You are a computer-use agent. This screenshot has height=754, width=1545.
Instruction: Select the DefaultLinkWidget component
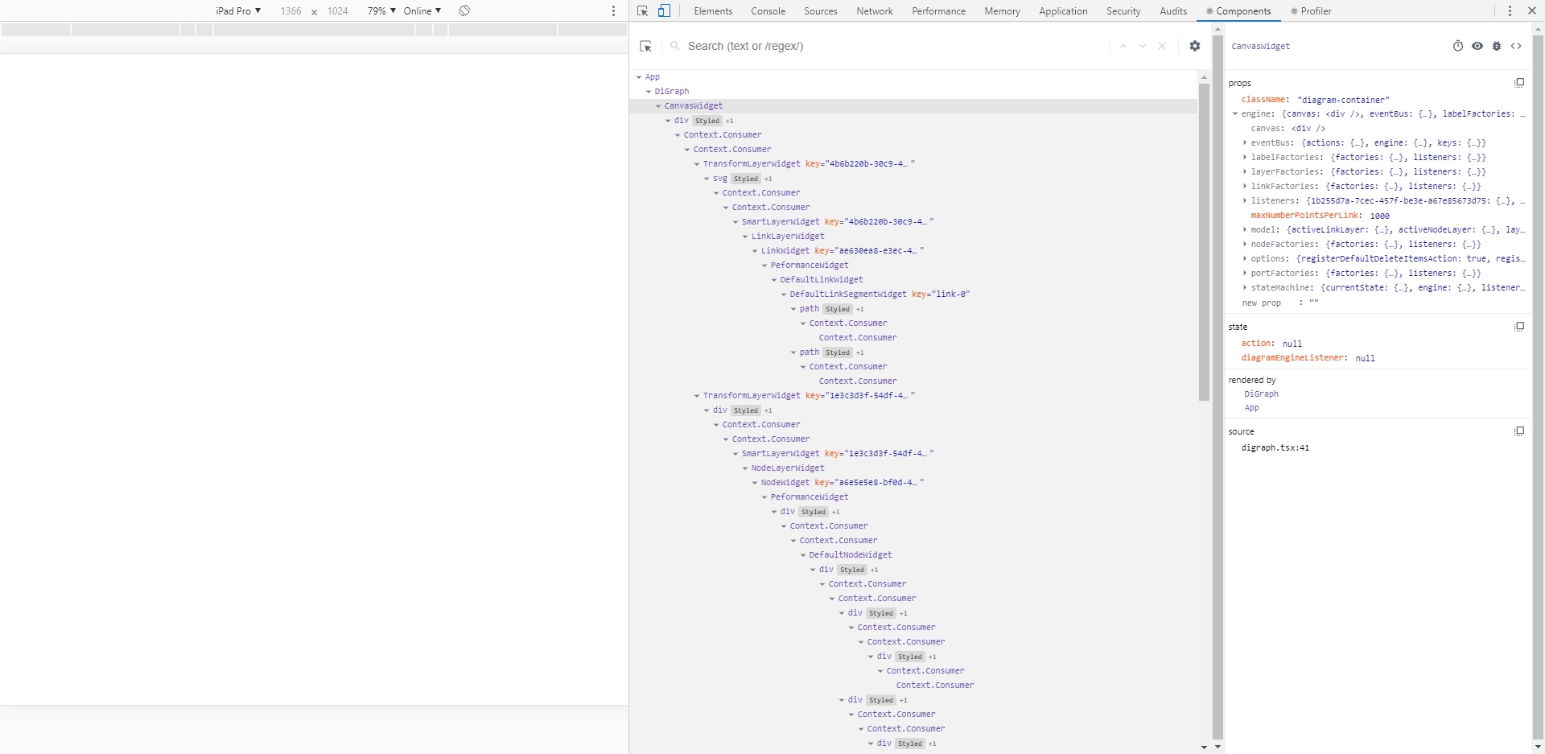(822, 280)
